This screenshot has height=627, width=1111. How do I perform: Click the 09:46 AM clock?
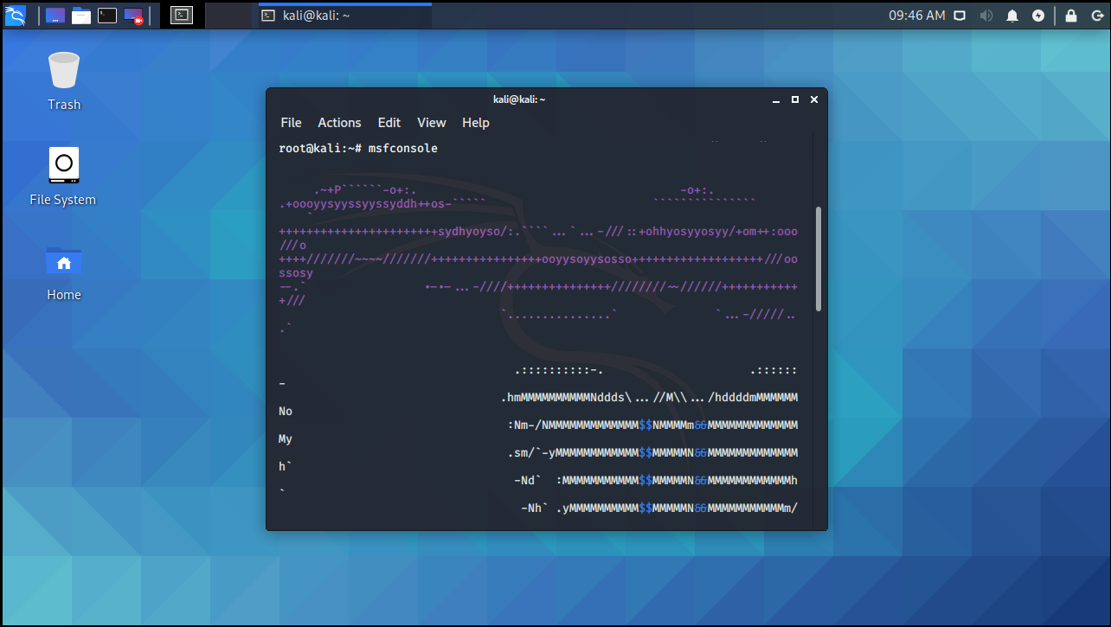pos(917,16)
